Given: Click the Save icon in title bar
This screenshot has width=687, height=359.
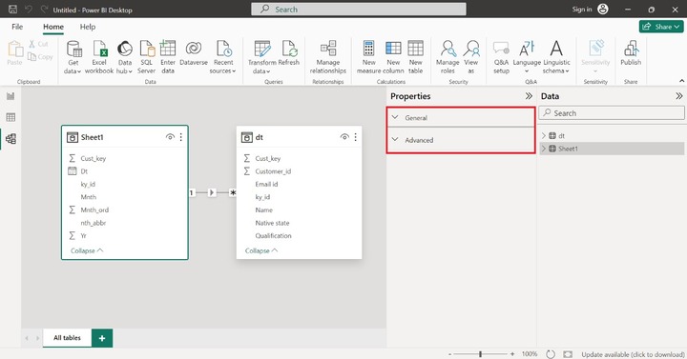Looking at the screenshot, I should coord(12,10).
